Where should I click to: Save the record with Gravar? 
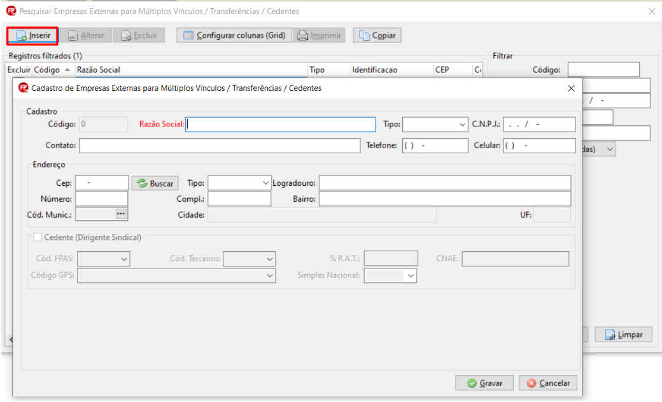484,383
